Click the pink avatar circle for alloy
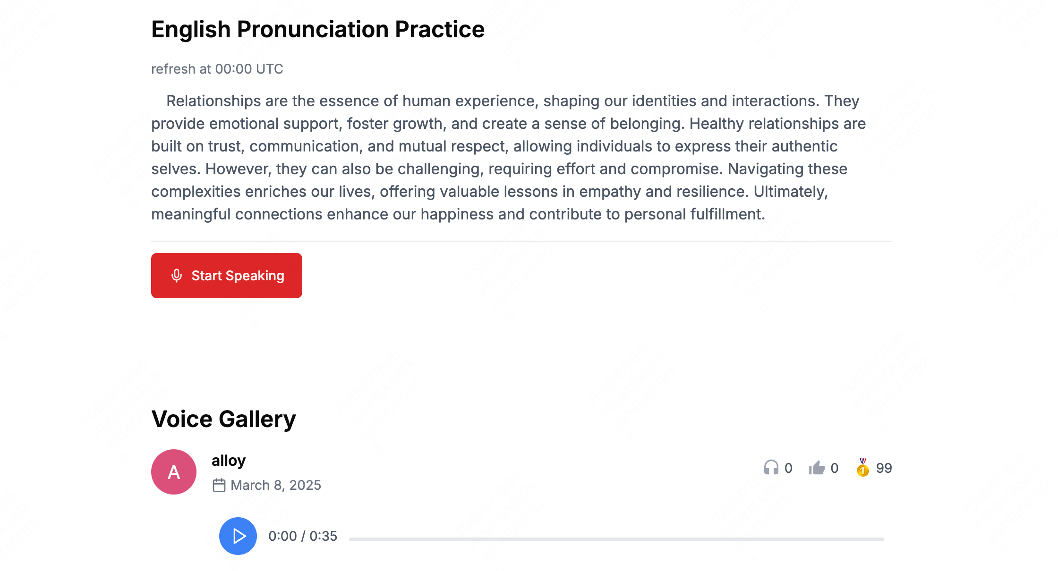This screenshot has height=571, width=1058. (x=173, y=472)
